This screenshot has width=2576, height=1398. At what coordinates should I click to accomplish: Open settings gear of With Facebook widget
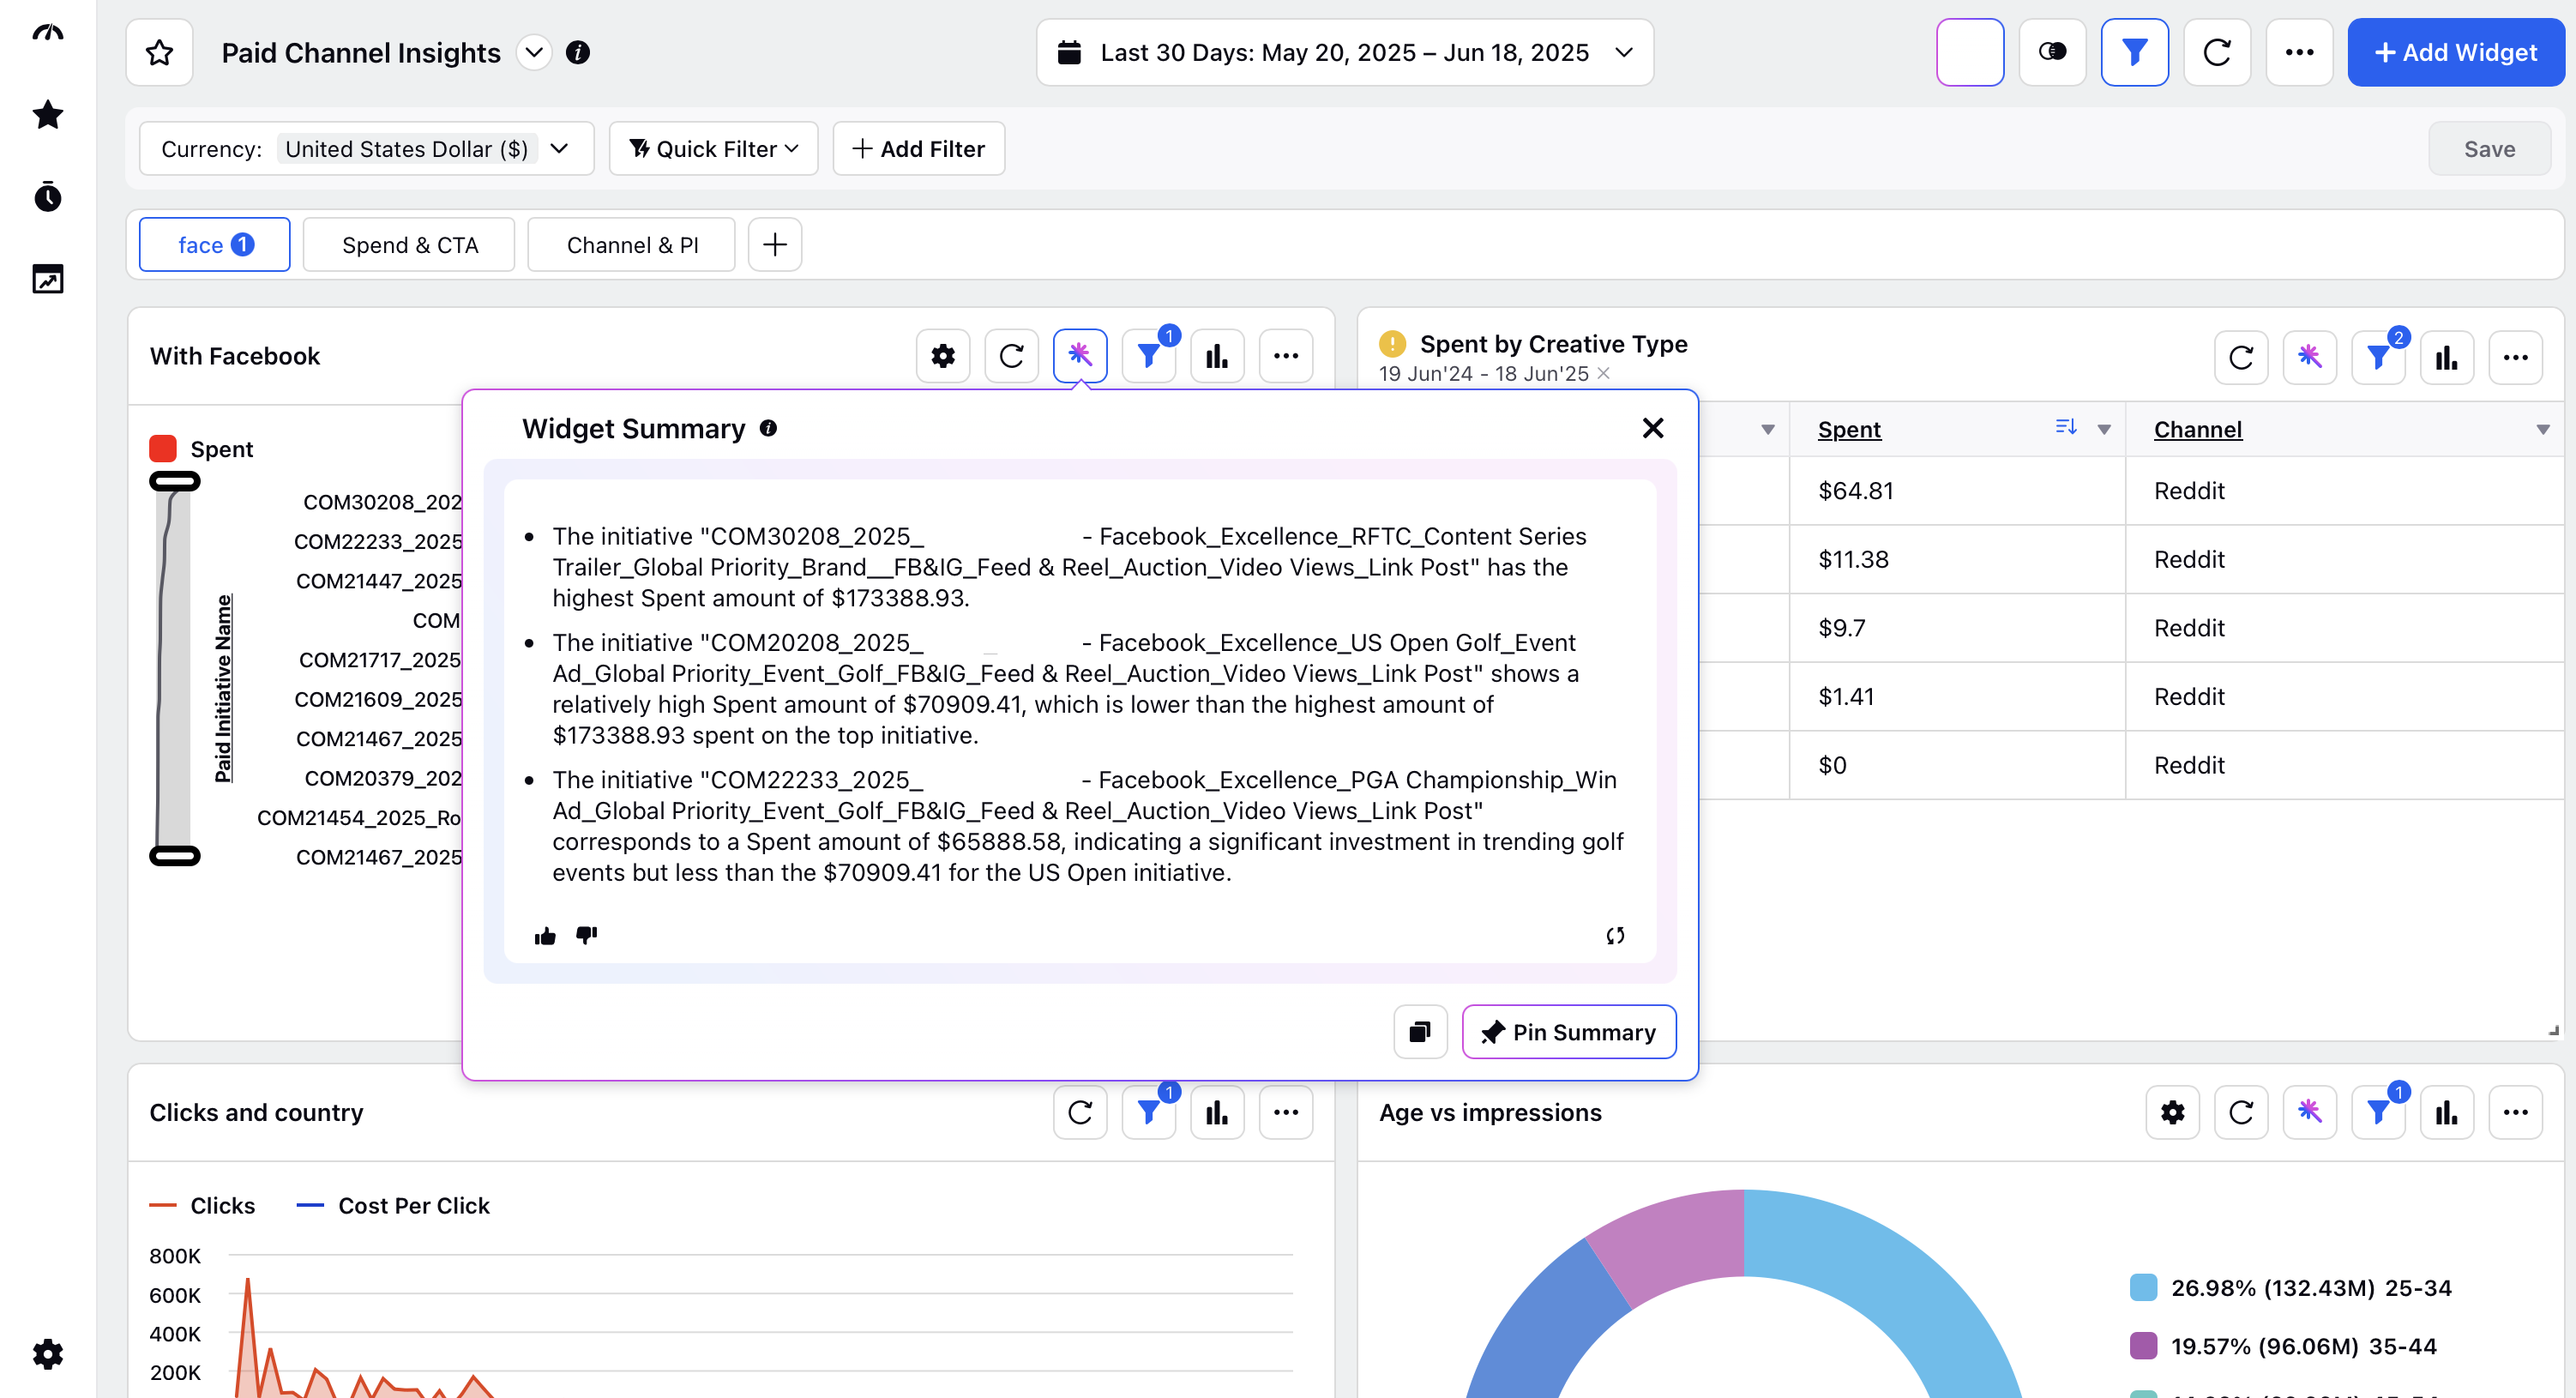coord(943,356)
